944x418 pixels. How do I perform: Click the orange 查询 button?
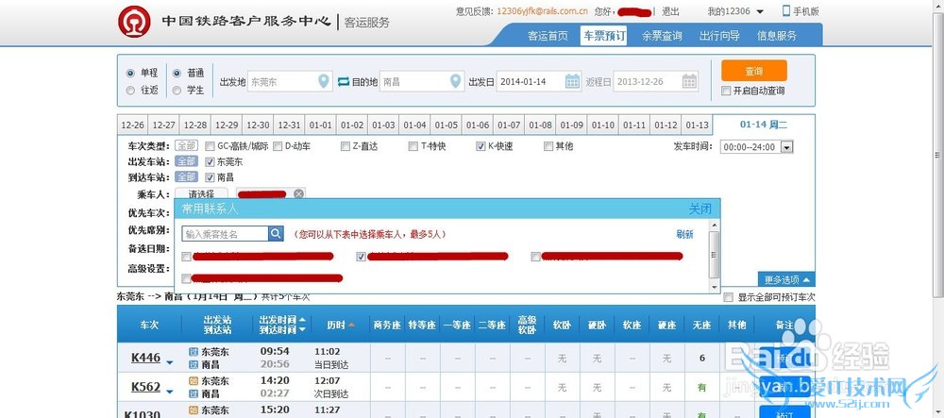click(x=753, y=71)
